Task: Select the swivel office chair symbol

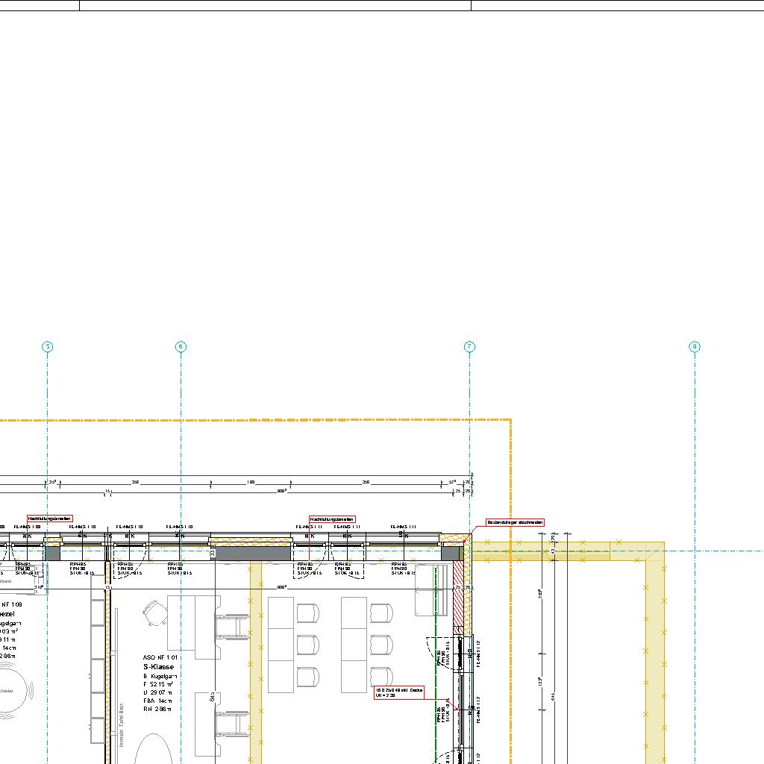Action: tap(155, 612)
